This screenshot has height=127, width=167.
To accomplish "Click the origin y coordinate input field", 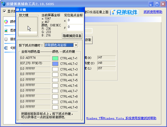I will (x=75, y=27).
